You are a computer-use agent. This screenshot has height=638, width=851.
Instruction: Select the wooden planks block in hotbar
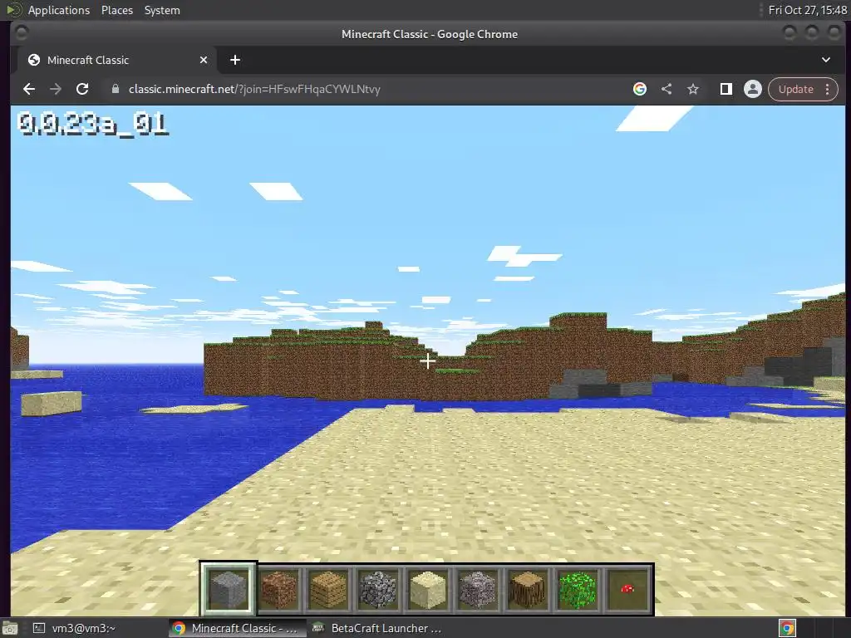(328, 589)
